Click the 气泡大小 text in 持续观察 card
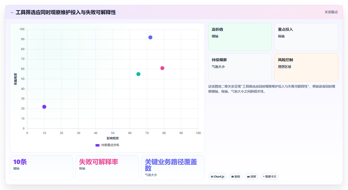 (218, 67)
